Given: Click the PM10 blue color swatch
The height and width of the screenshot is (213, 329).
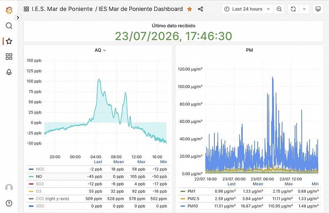Looking at the screenshot, I should 183,206.
